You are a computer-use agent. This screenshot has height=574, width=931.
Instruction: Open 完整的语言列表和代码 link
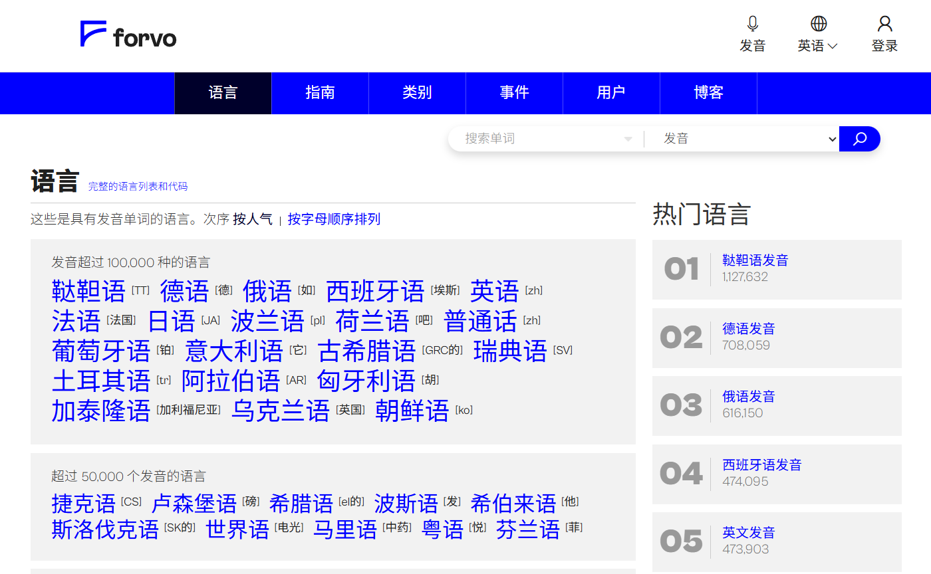[138, 187]
